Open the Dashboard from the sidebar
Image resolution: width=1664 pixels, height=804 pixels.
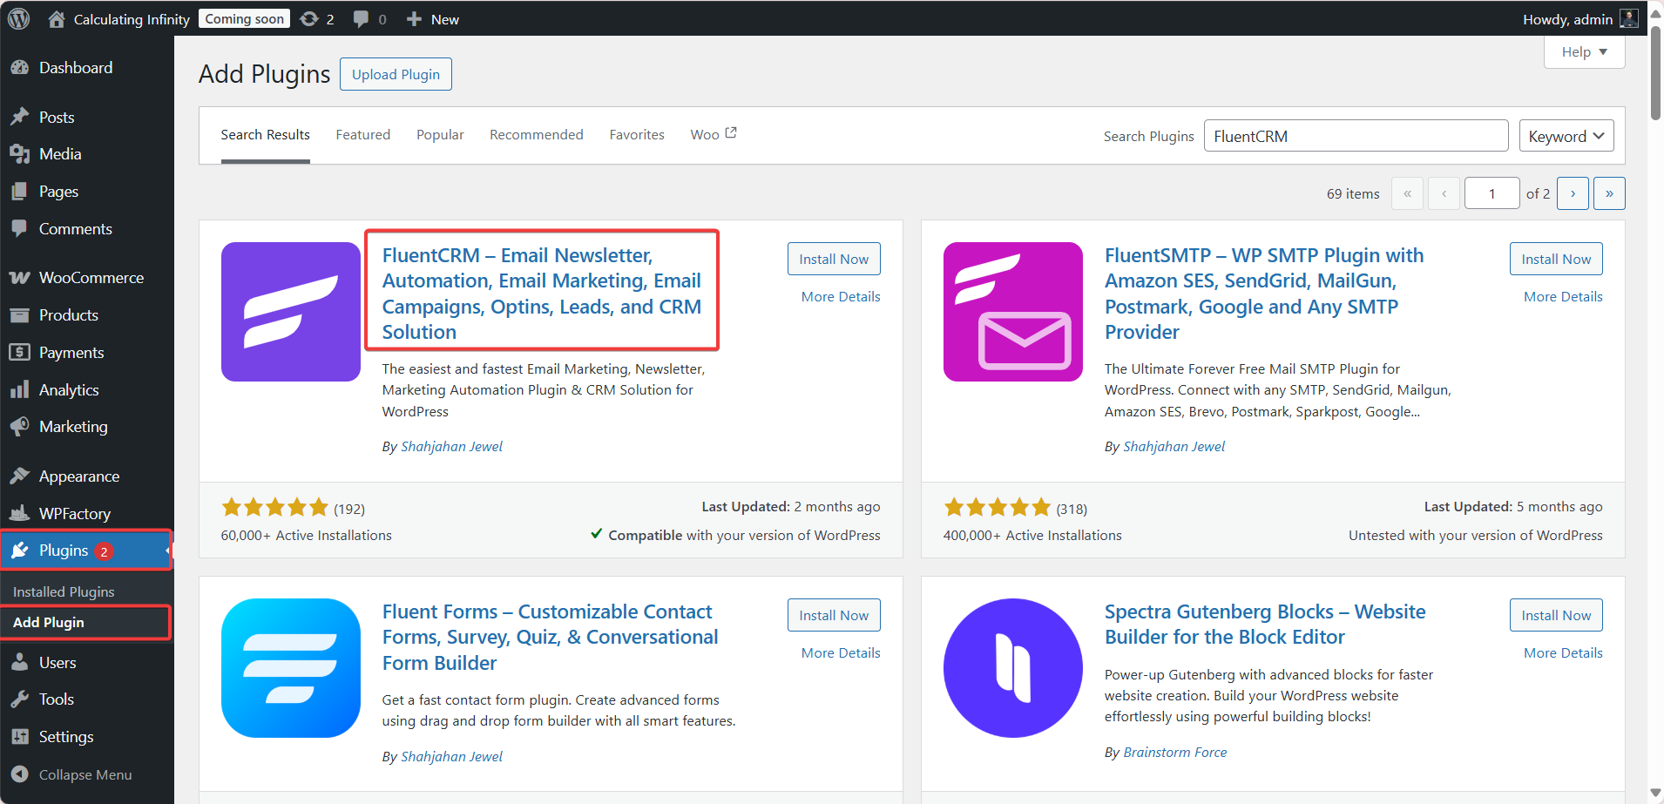(x=75, y=67)
